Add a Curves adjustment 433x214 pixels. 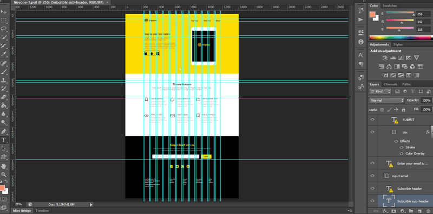(x=401, y=58)
